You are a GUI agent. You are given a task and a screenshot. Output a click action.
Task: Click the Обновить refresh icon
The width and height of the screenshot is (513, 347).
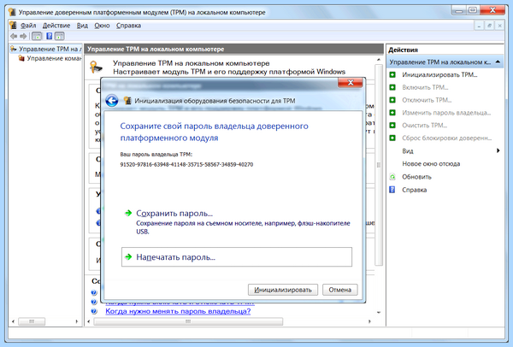point(392,177)
